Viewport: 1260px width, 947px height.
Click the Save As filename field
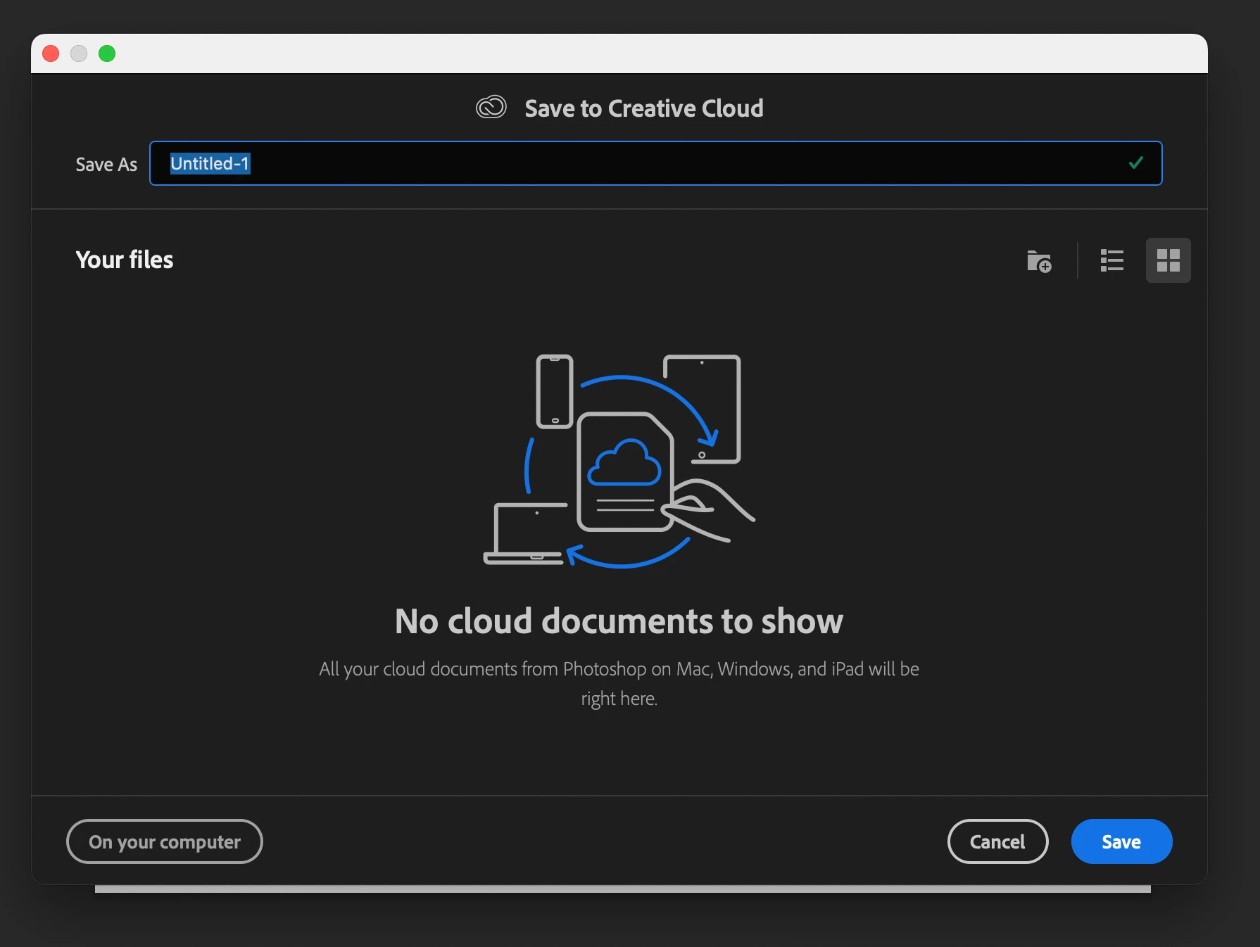(x=655, y=163)
